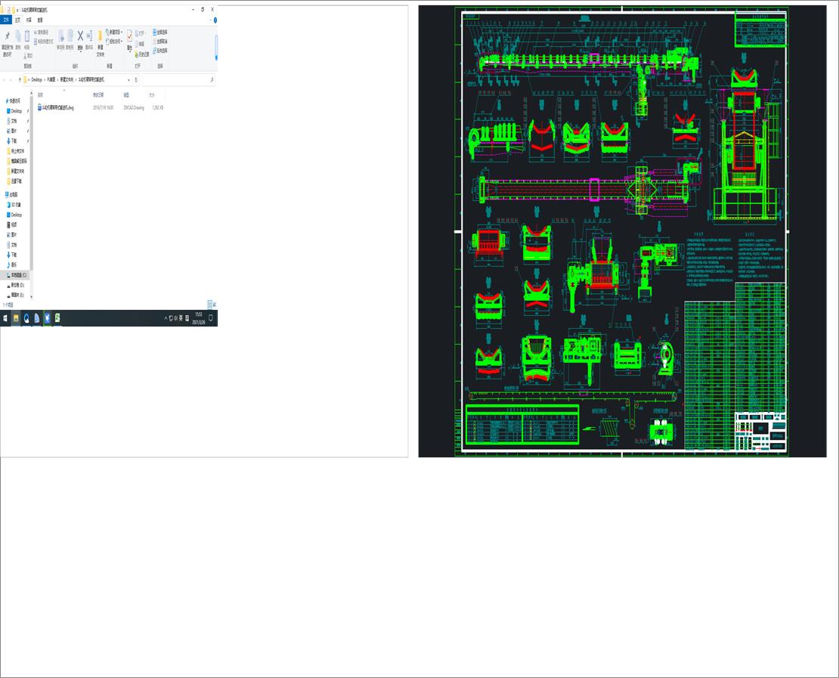This screenshot has width=839, height=678.
Task: Select Desktop under This PC
Action: pyautogui.click(x=16, y=215)
